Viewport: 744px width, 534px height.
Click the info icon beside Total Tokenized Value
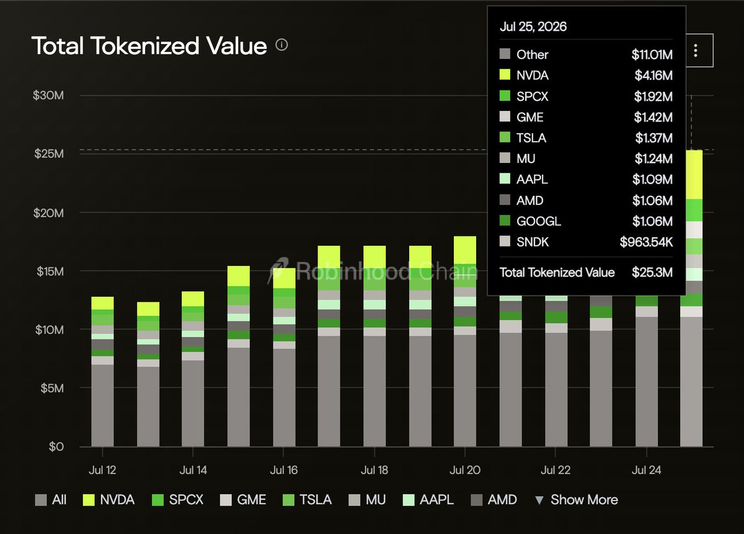[281, 45]
